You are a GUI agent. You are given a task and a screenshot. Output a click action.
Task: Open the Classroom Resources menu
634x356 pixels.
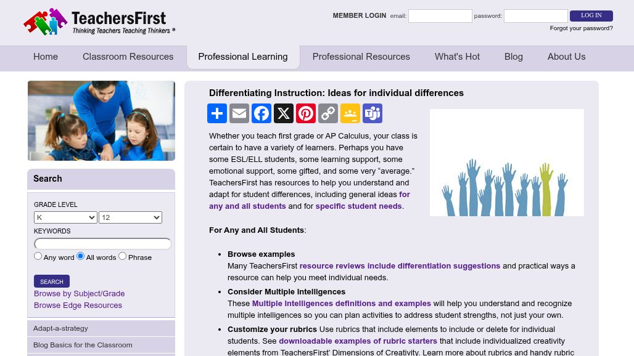click(128, 57)
